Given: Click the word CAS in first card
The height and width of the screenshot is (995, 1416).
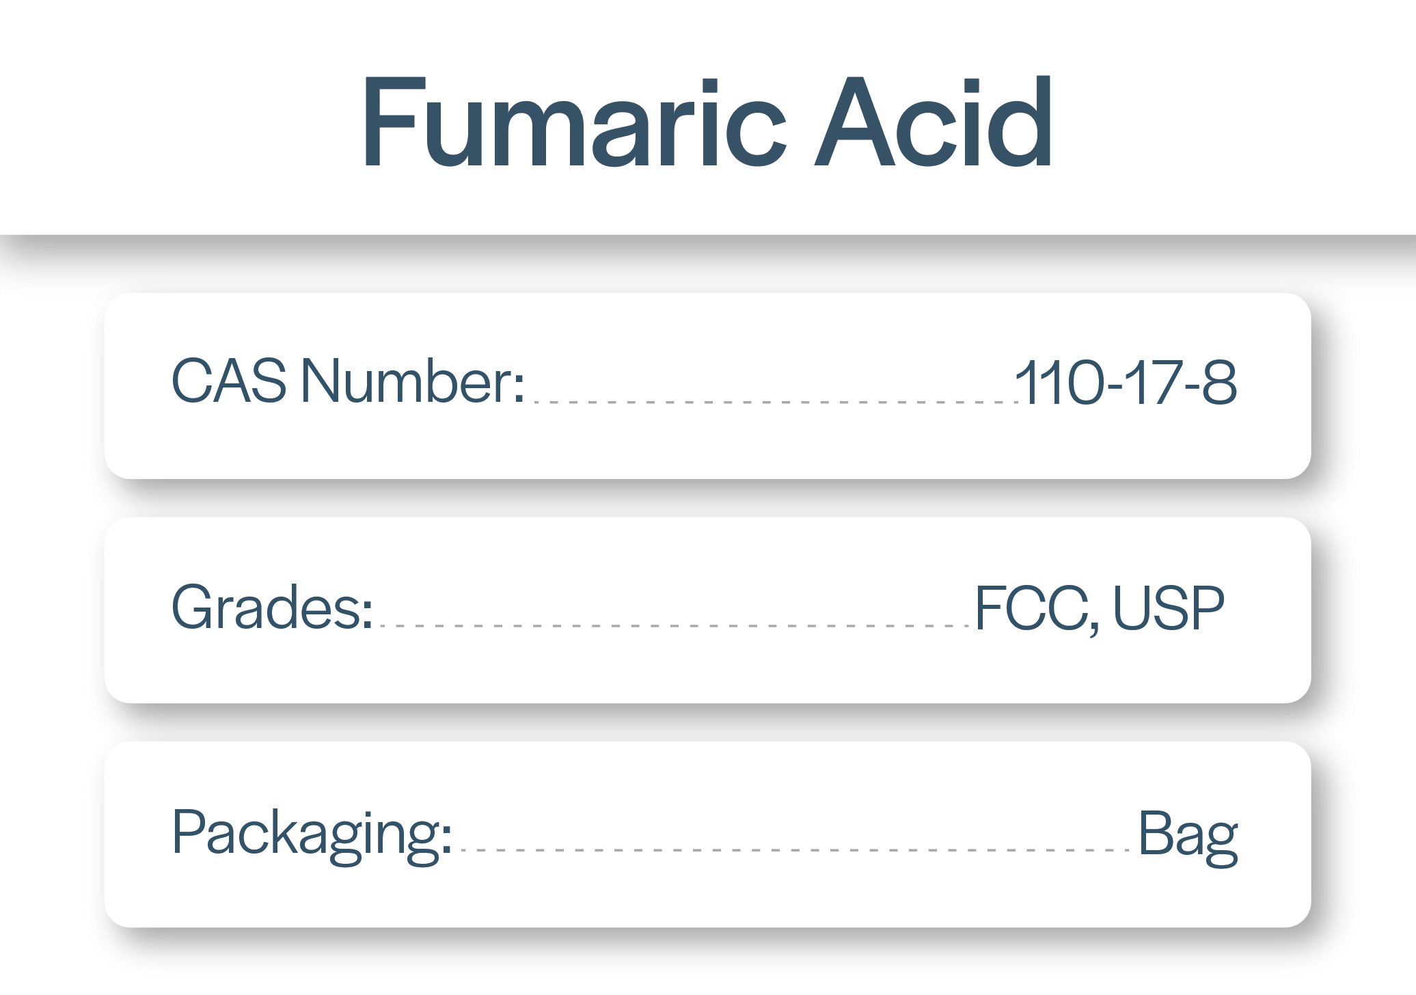Looking at the screenshot, I should (x=229, y=381).
